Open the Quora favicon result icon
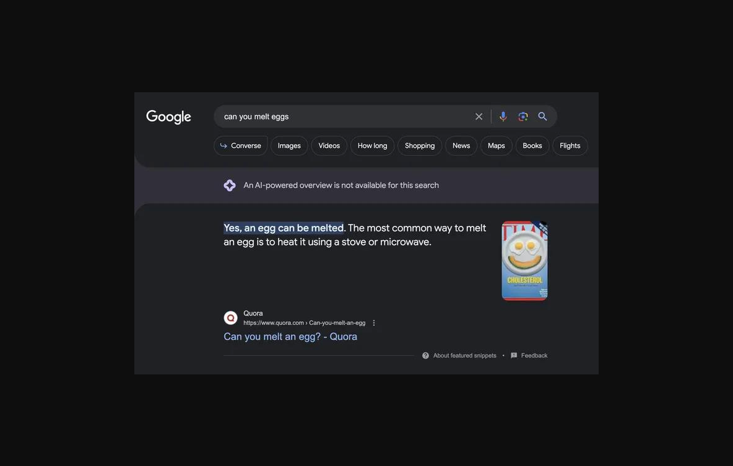 [x=230, y=318]
